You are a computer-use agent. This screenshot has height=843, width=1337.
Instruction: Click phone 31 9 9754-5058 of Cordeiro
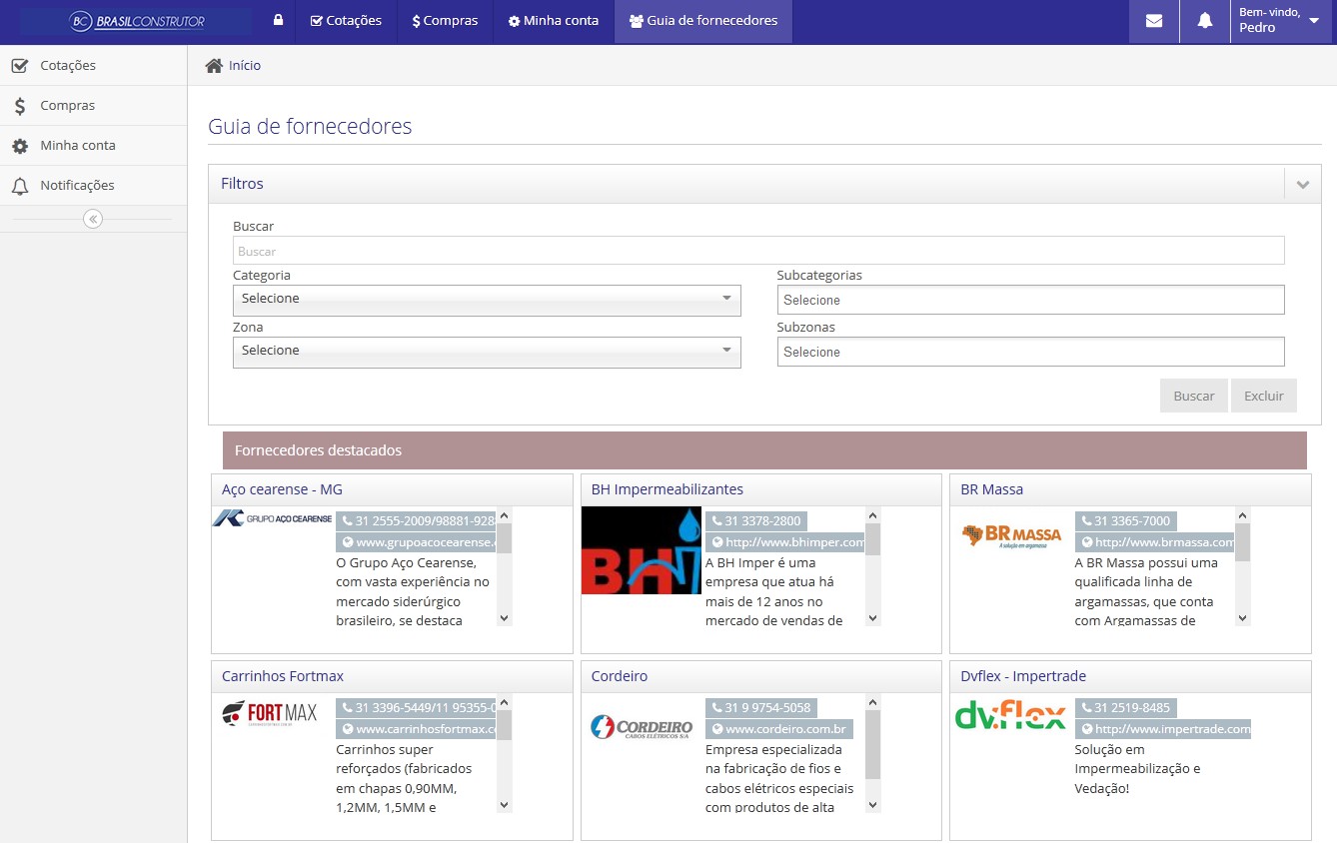pyautogui.click(x=761, y=708)
